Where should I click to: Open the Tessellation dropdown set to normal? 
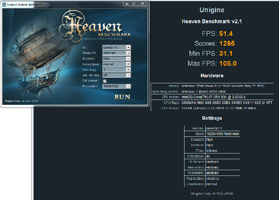point(116,64)
